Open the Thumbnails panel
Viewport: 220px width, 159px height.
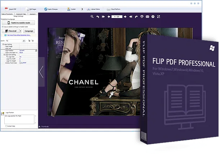(44, 127)
